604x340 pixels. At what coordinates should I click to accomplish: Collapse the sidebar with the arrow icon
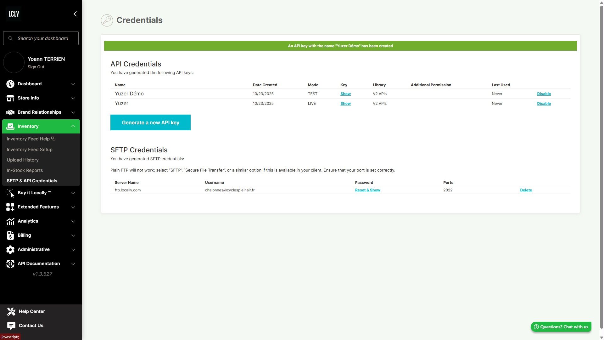point(75,14)
